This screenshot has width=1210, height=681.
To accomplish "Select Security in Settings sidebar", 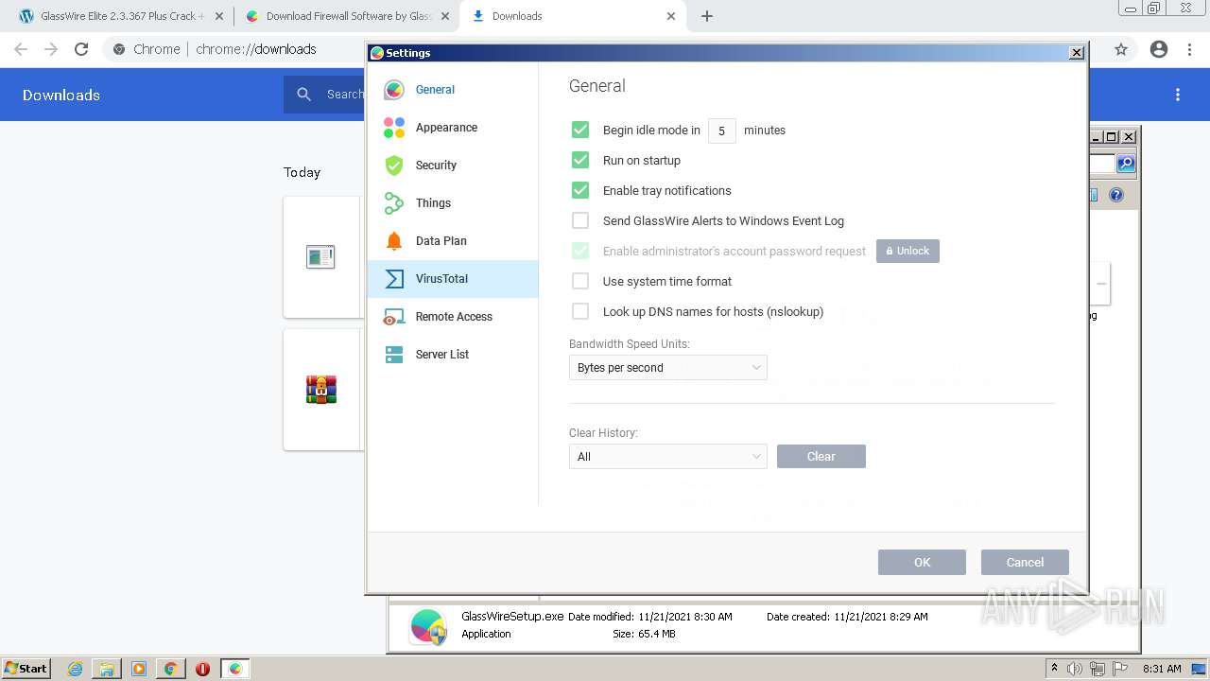I will coord(453,166).
